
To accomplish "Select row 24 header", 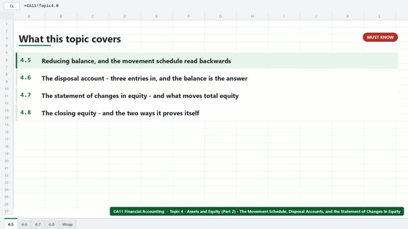I will (x=6, y=190).
